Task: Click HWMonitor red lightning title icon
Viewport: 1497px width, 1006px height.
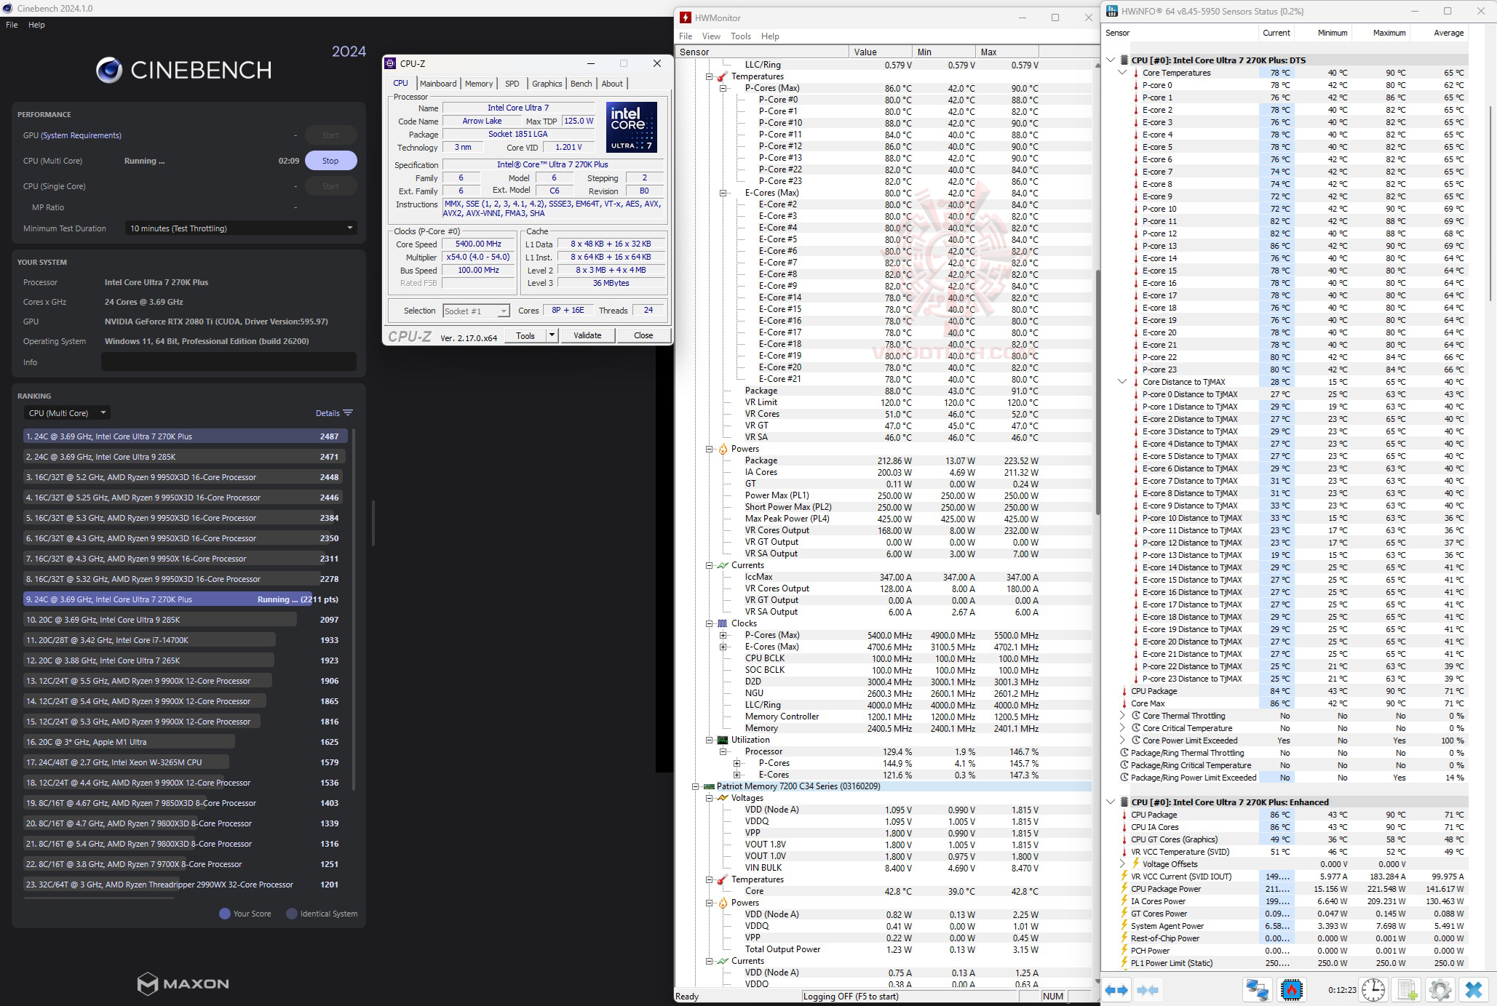Action: 685,17
